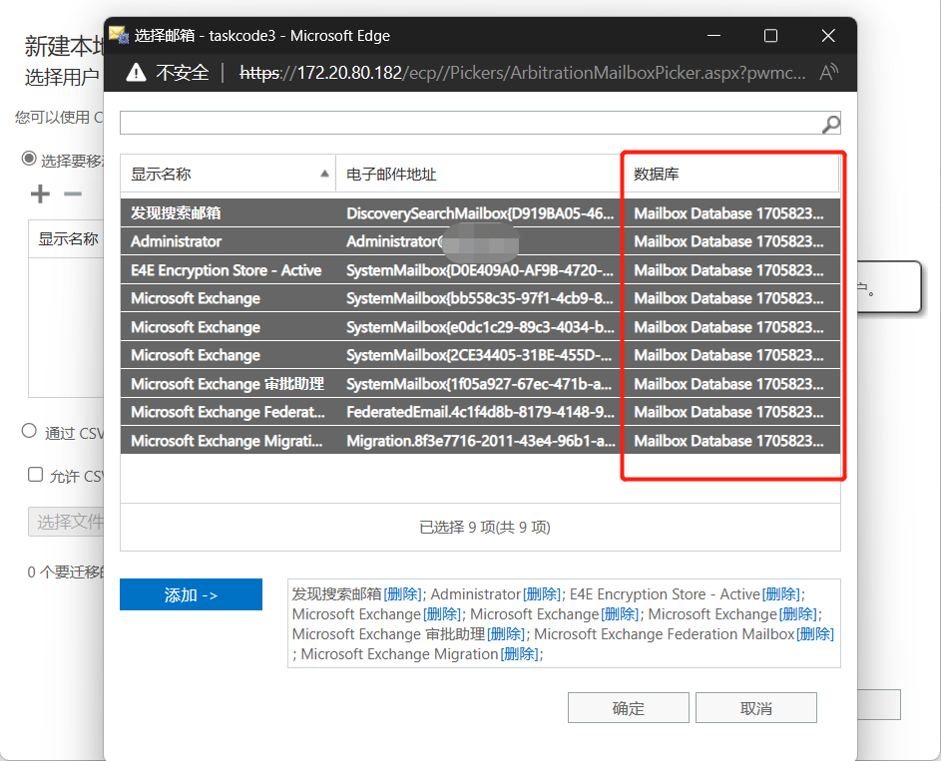Click the Migration.8f3e7716-2011-43e4-96b1-a... cell
The height and width of the screenshot is (761, 941).
tap(480, 441)
